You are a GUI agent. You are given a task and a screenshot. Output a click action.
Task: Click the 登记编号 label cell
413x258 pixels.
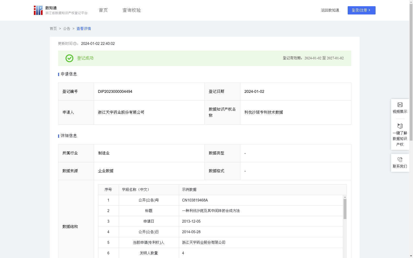click(76, 92)
